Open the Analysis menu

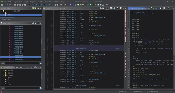point(15,2)
